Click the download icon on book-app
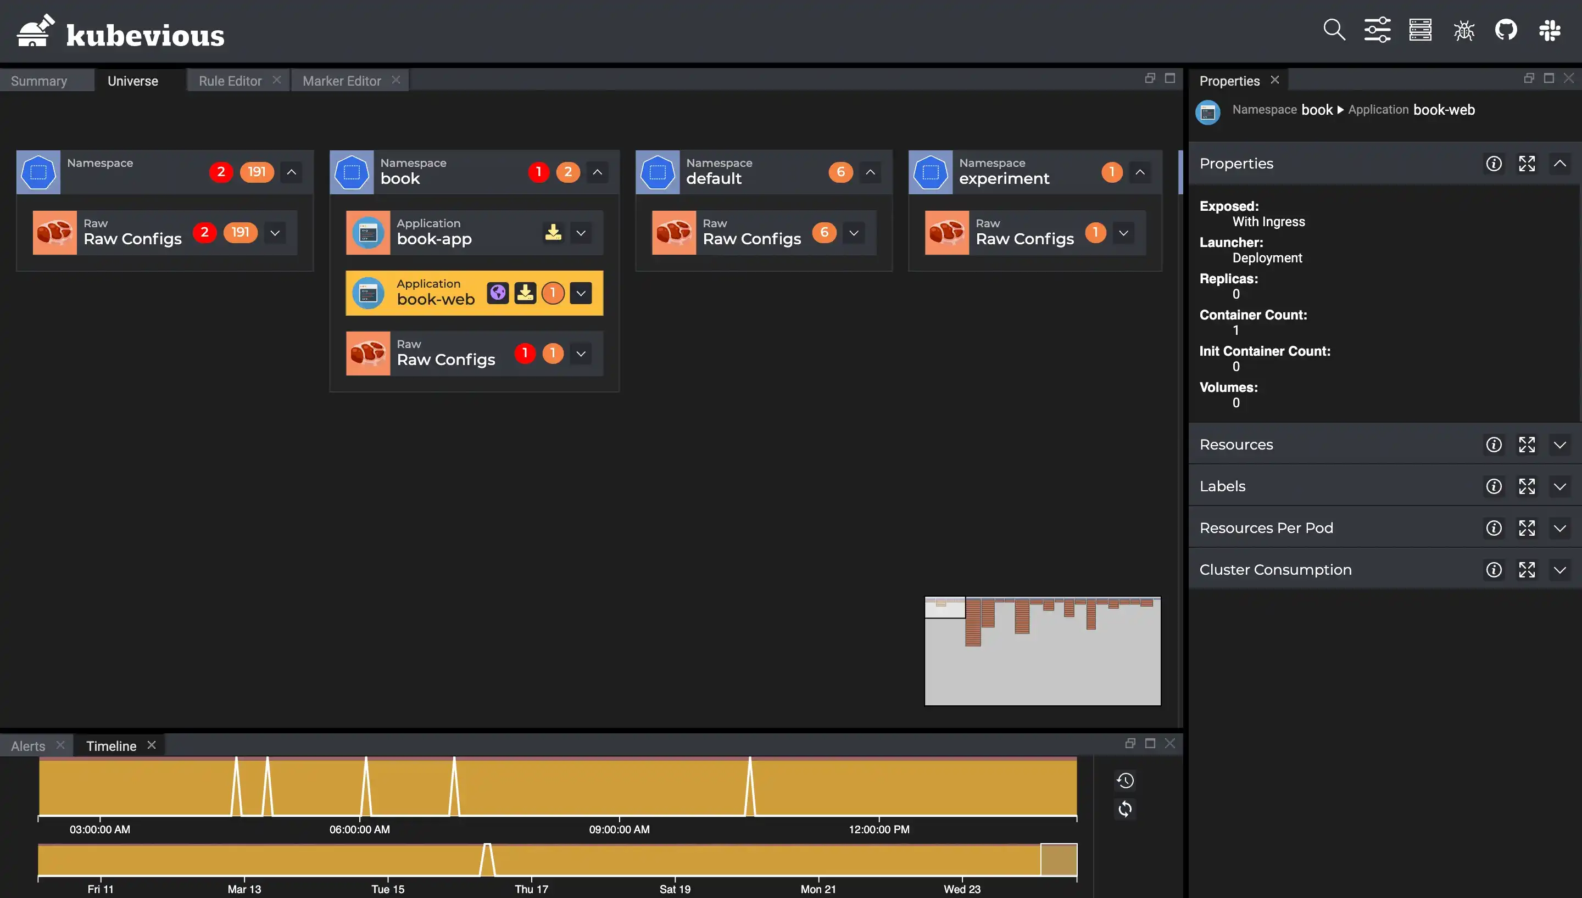 coord(553,232)
